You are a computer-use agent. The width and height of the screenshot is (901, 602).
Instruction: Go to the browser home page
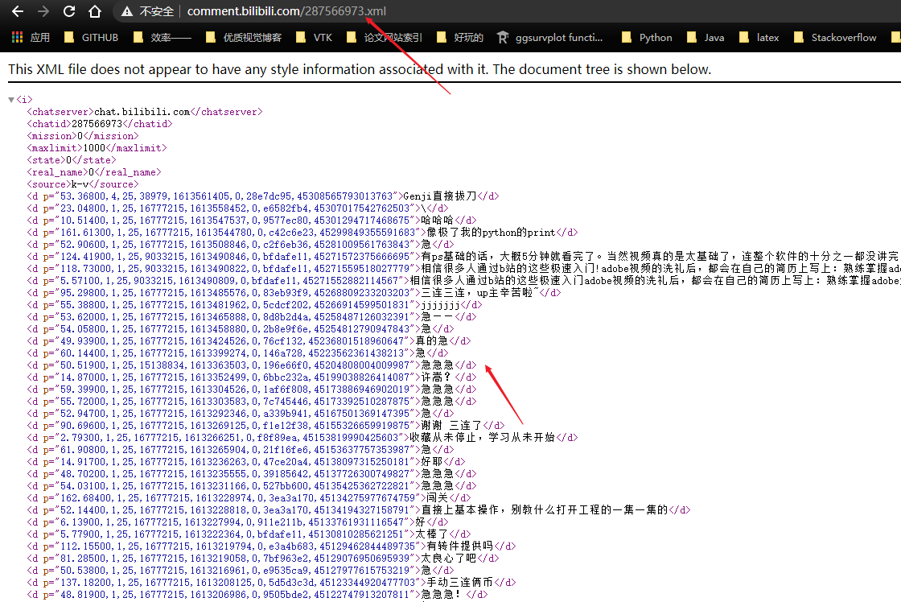(x=95, y=11)
